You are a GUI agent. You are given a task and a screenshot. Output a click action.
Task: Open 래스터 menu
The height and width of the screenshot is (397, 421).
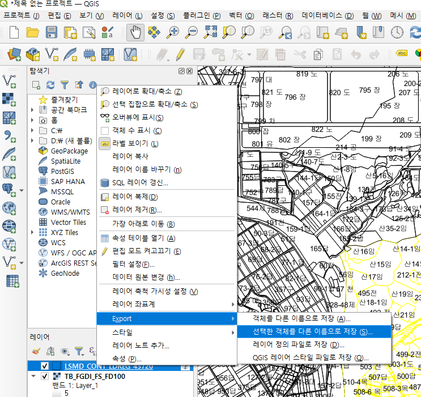tap(278, 15)
